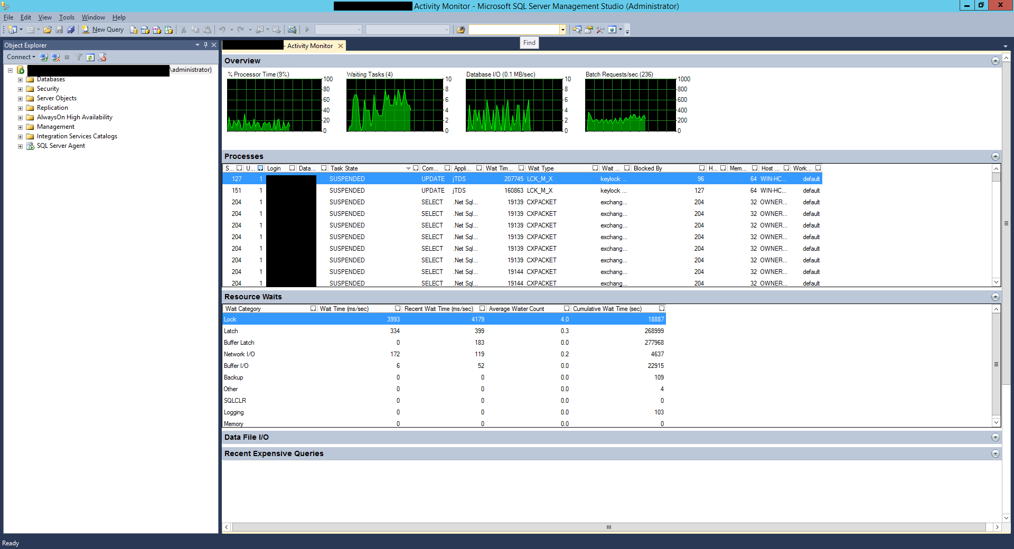The height and width of the screenshot is (549, 1014).
Task: Open the Find box dropdown arrow
Action: click(563, 30)
